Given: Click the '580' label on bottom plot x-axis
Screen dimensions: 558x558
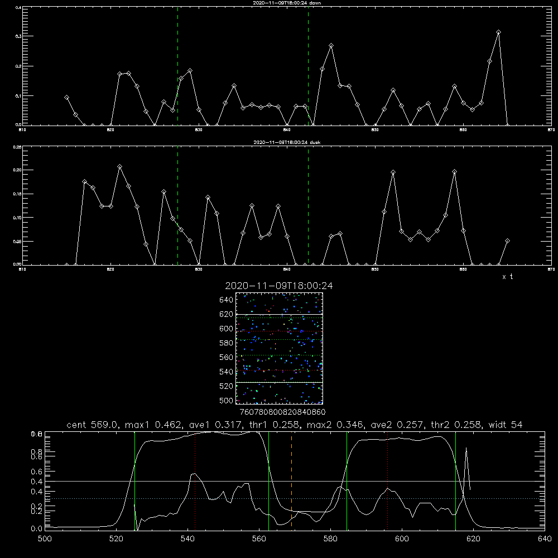Looking at the screenshot, I should [330, 539].
